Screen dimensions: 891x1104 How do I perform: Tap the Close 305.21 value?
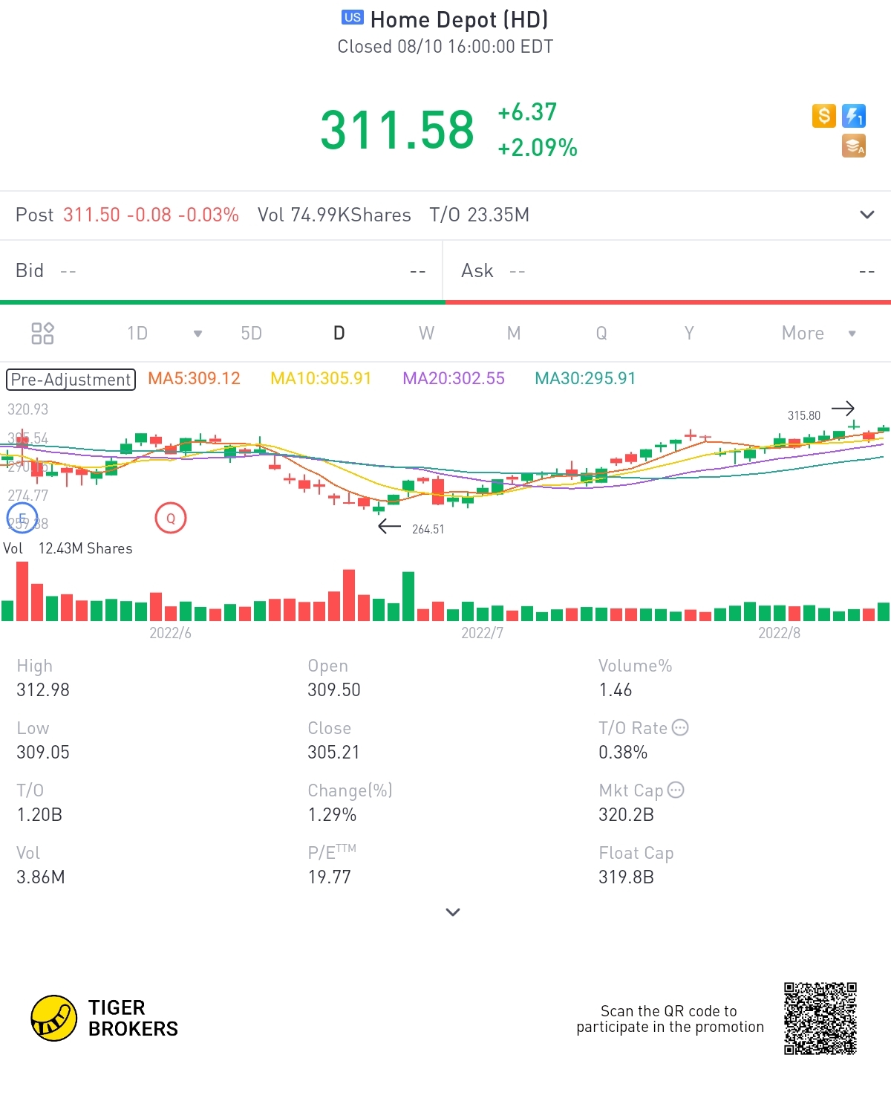click(x=334, y=752)
